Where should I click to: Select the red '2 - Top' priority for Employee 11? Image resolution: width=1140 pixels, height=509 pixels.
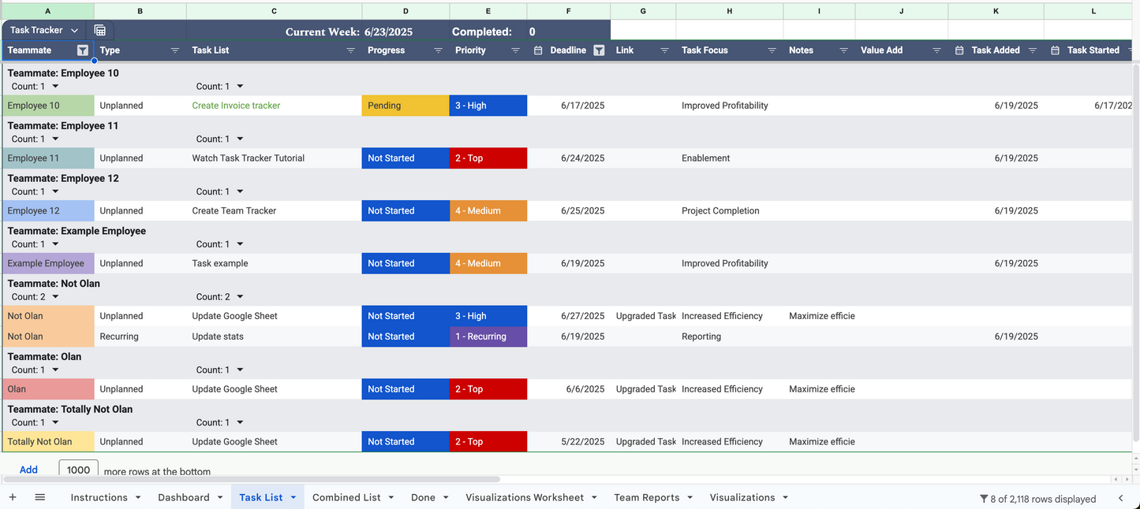point(488,158)
